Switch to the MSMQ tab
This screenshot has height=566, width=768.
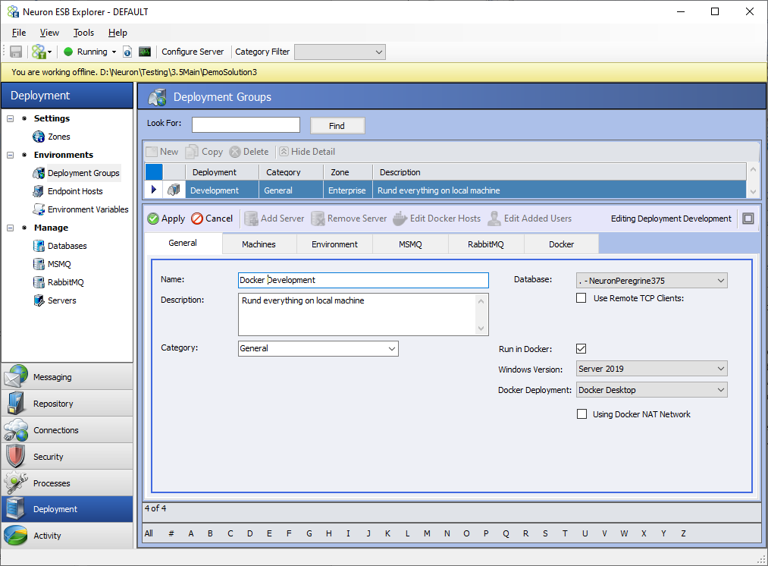click(x=410, y=244)
